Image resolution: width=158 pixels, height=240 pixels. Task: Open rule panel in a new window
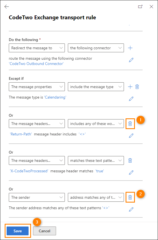pos(140,7)
